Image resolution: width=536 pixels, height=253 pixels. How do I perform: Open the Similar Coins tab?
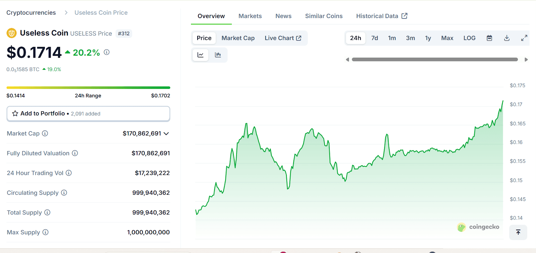[x=324, y=16]
